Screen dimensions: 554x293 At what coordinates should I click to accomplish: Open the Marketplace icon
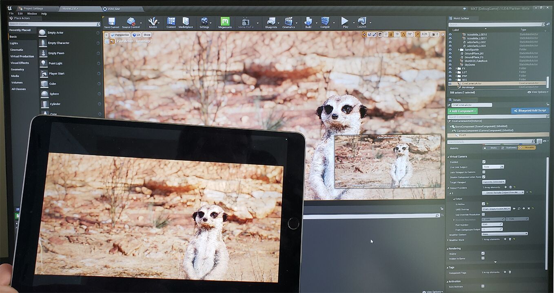[186, 22]
